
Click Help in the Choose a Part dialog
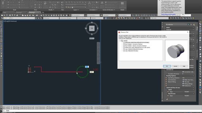pyautogui.click(x=184, y=66)
